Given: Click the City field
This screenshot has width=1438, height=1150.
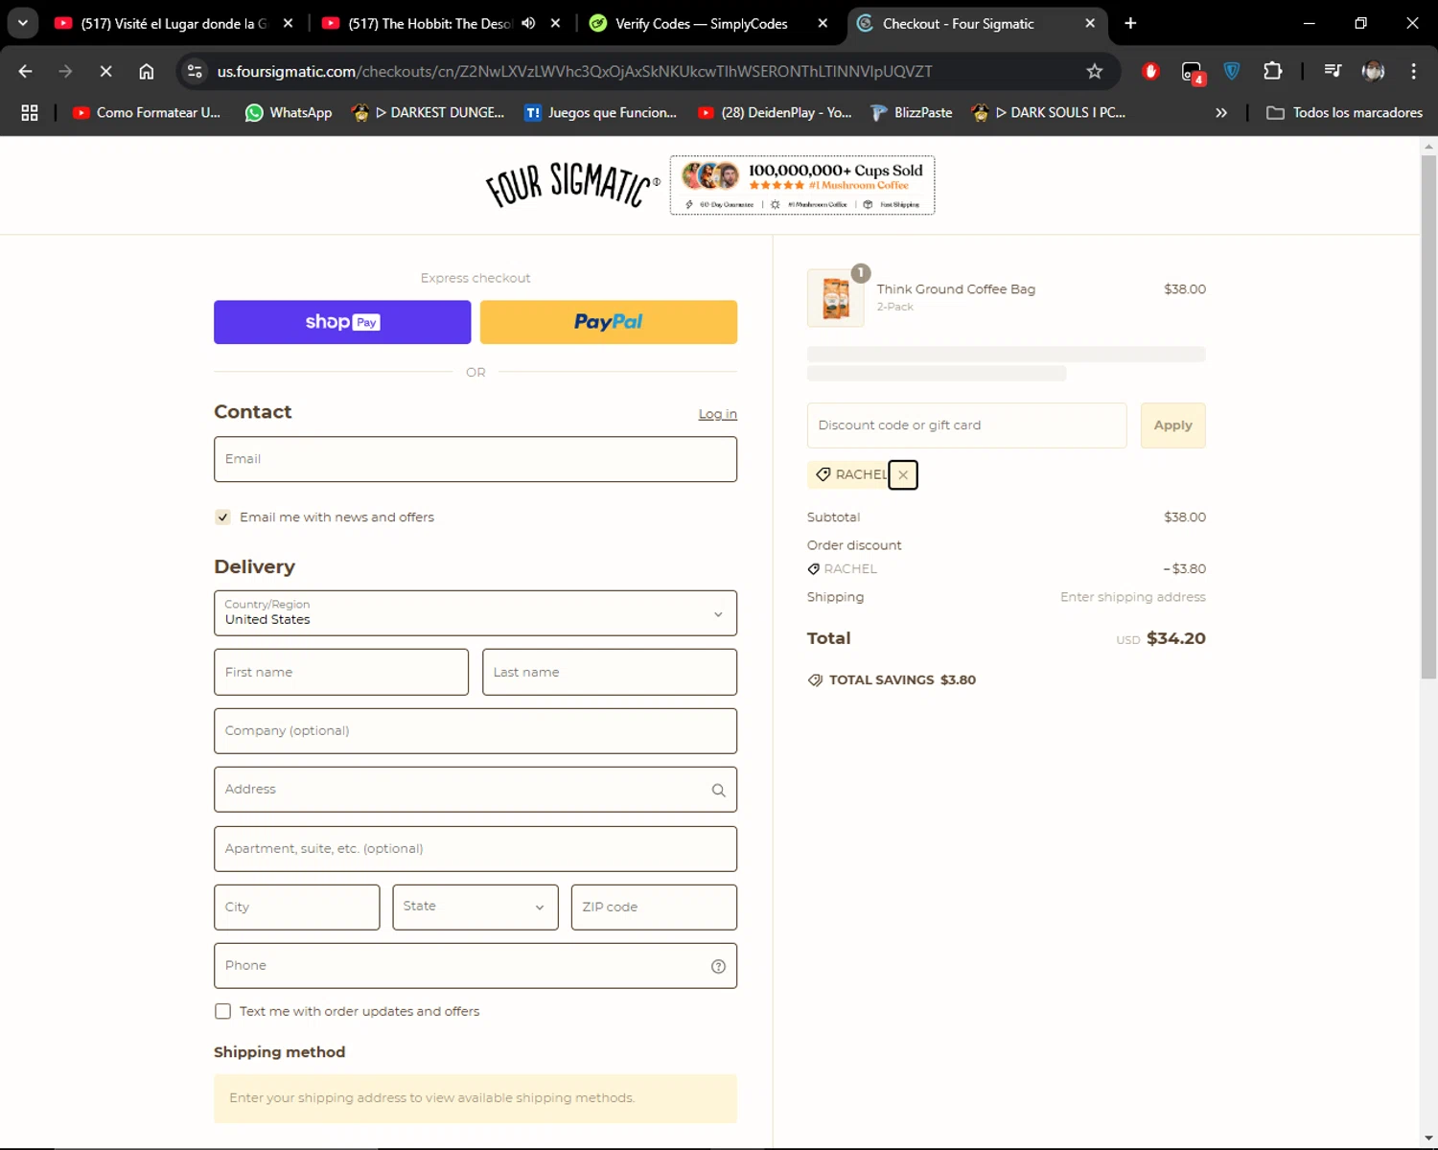Looking at the screenshot, I should pyautogui.click(x=297, y=907).
